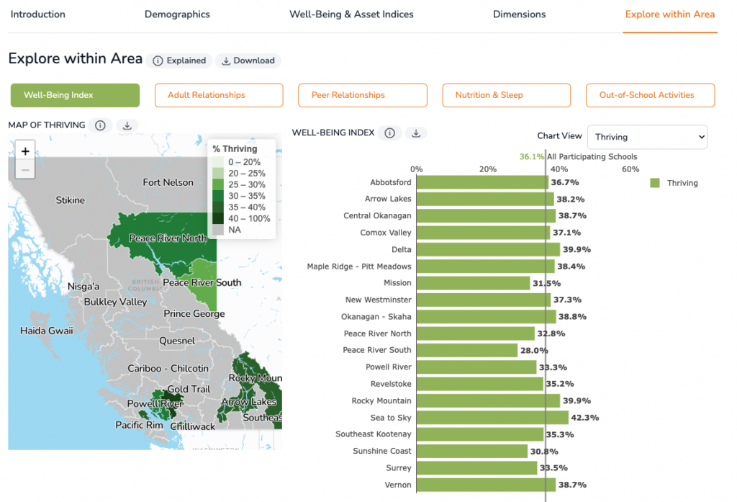This screenshot has height=502, width=737.
Task: Click the Download button near page title
Action: [x=248, y=60]
